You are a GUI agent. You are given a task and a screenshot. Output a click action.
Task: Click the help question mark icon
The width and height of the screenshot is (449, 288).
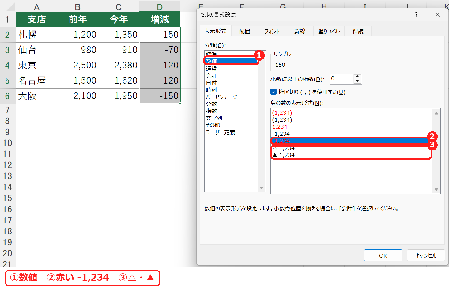click(416, 14)
